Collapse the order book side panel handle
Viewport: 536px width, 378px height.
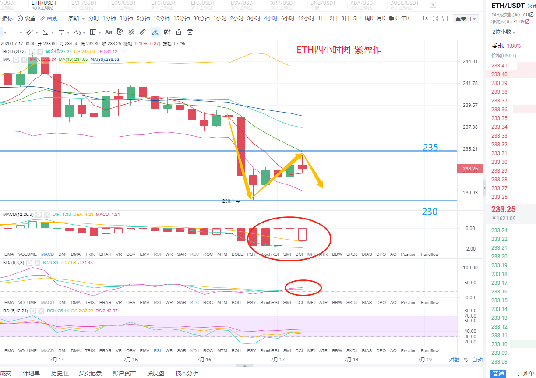(484, 187)
